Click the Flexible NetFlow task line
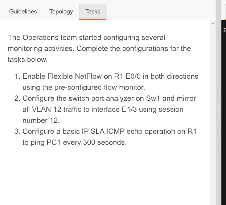 [x=110, y=76]
